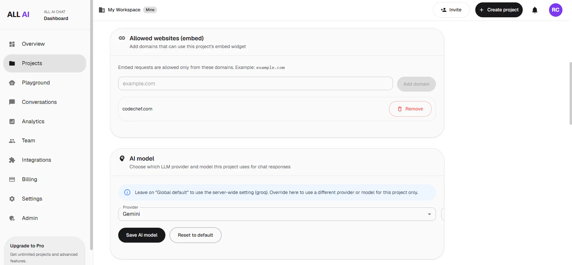Open the Integrations page
Screen dimensions: 572x265
point(45,160)
